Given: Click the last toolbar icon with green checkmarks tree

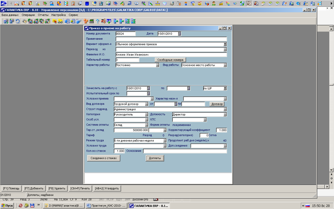Looking at the screenshot, I should pyautogui.click(x=133, y=21).
